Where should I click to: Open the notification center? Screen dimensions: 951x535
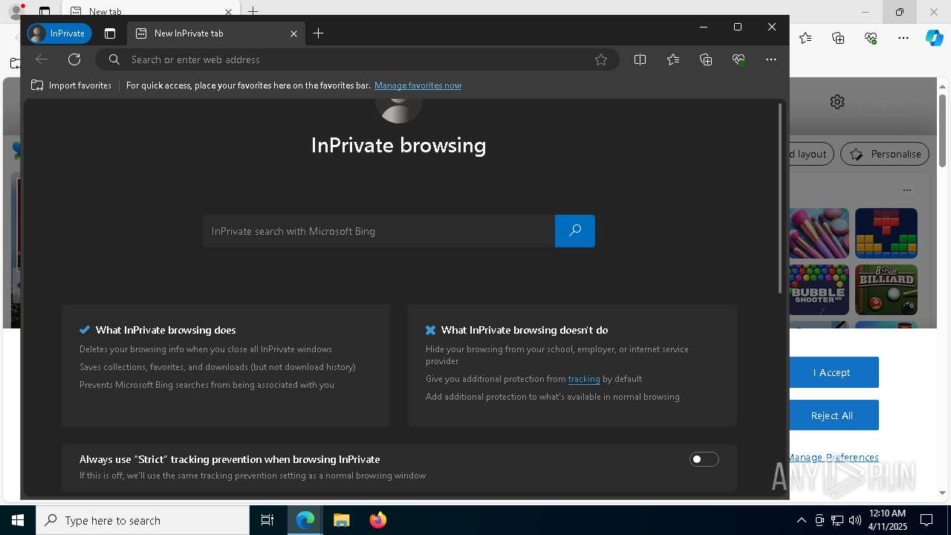926,520
